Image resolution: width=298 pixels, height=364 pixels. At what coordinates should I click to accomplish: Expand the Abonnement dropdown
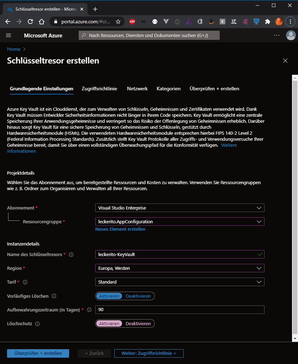coord(180,208)
